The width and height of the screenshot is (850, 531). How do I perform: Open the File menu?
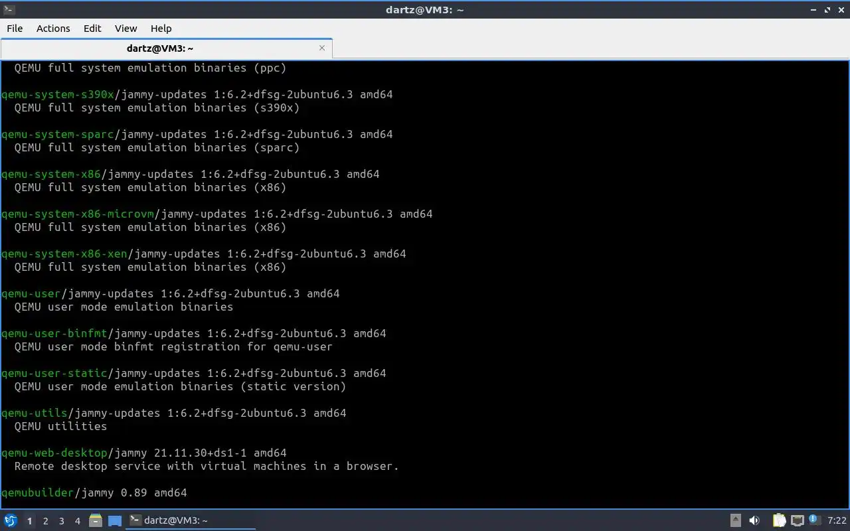[x=15, y=29]
